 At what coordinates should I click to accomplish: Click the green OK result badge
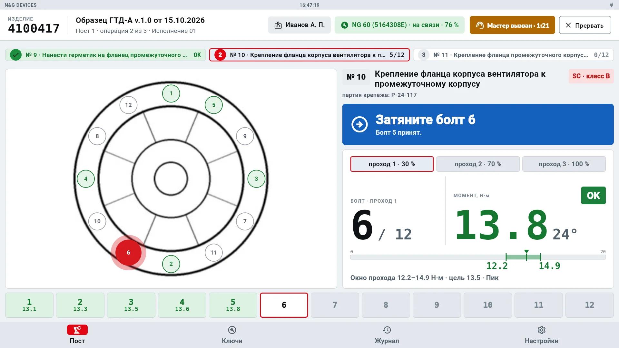pos(593,195)
